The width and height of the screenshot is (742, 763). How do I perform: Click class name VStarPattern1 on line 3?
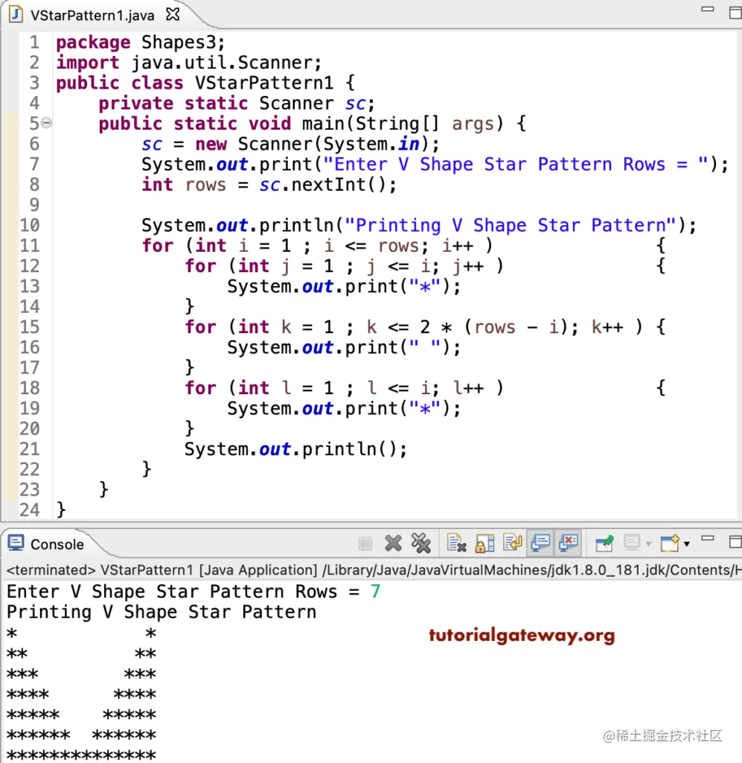click(x=264, y=83)
